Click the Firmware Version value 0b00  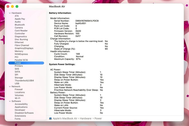[78, 31]
